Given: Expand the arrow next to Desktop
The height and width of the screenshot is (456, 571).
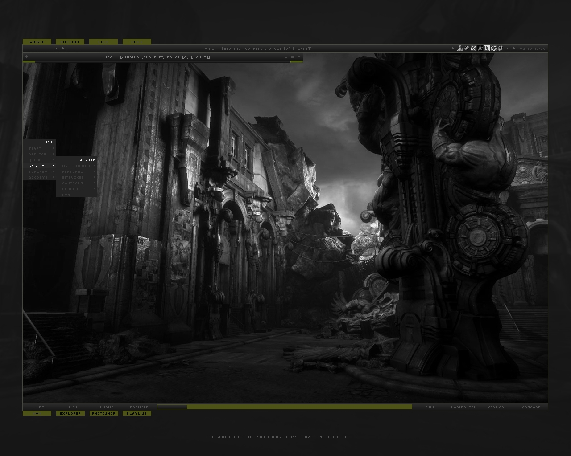Looking at the screenshot, I should pos(53,154).
